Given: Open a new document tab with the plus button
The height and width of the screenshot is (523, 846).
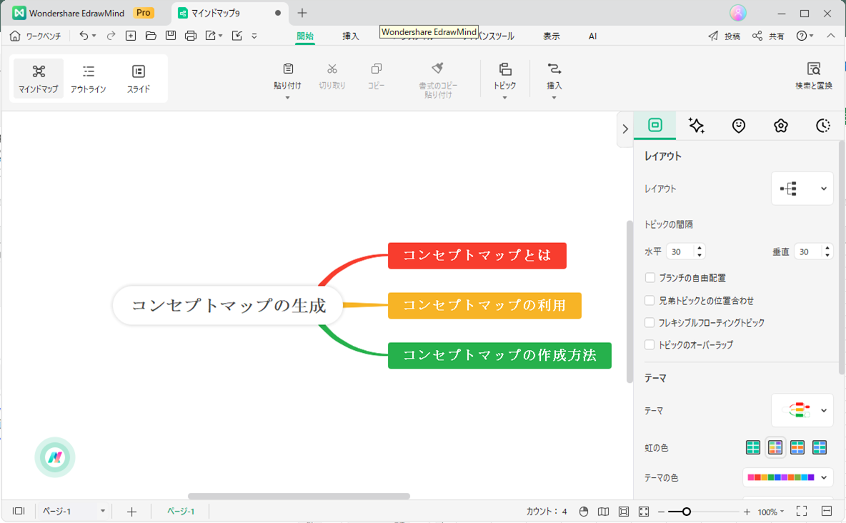Looking at the screenshot, I should 302,13.
